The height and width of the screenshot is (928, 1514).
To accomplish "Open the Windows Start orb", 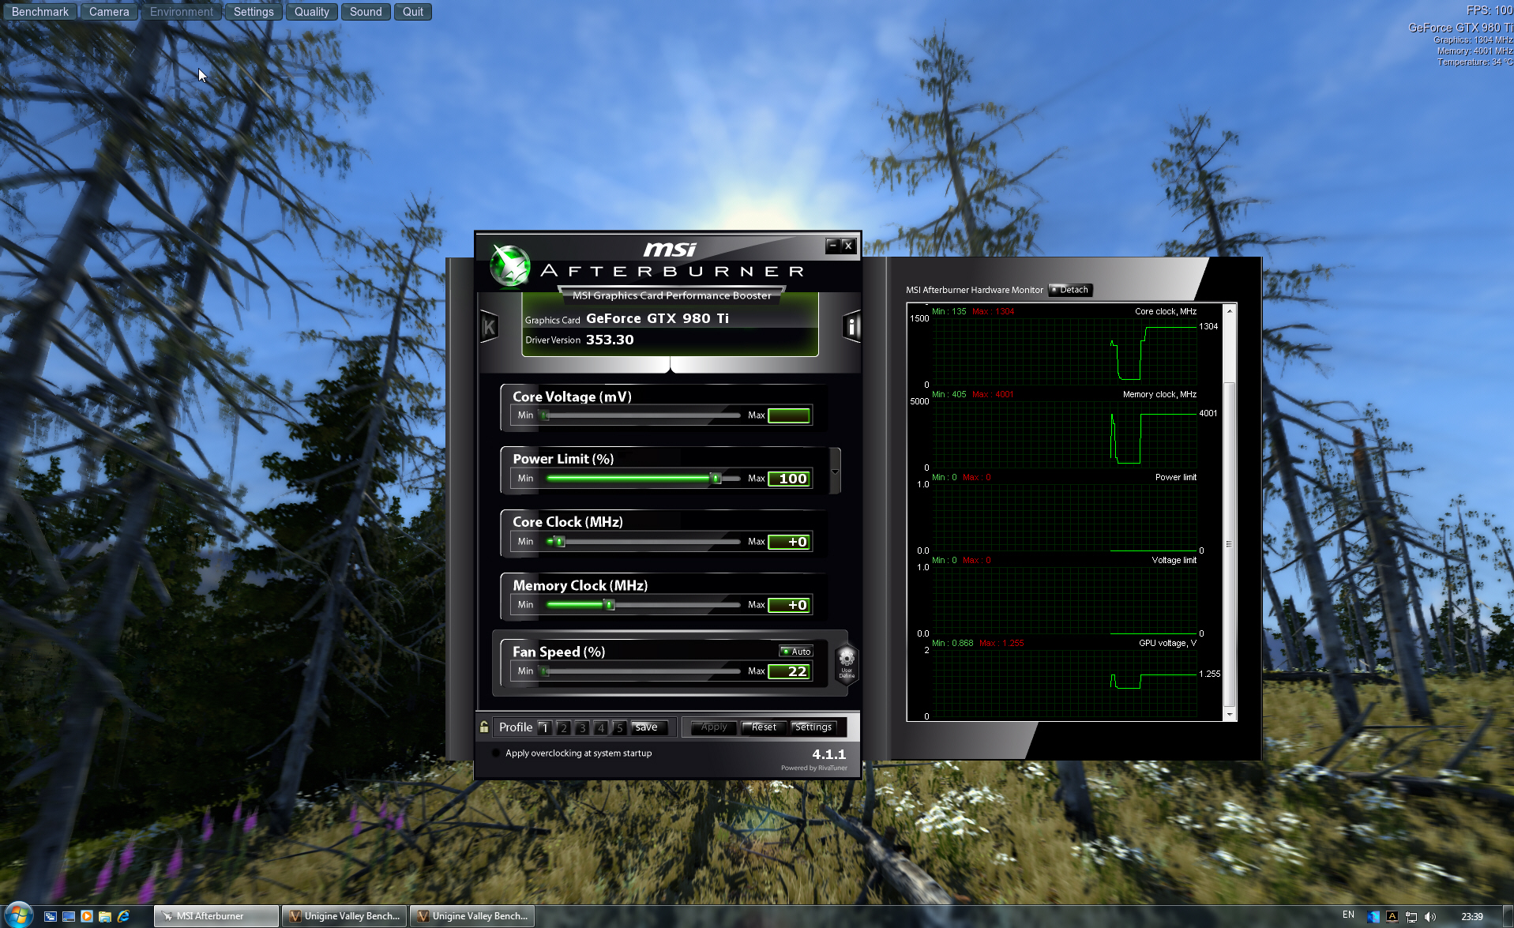I will (18, 915).
